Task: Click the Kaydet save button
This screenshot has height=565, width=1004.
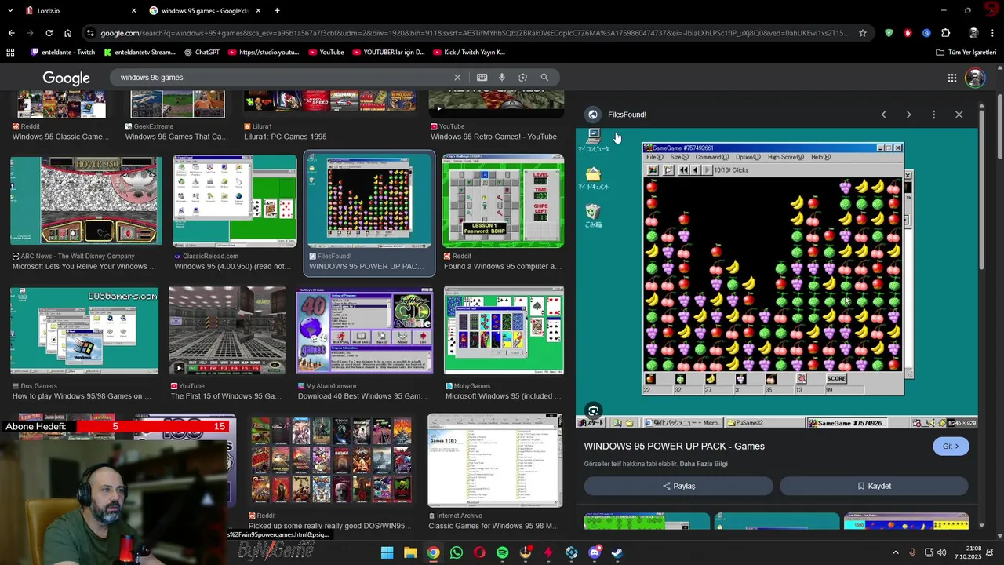Action: click(874, 486)
